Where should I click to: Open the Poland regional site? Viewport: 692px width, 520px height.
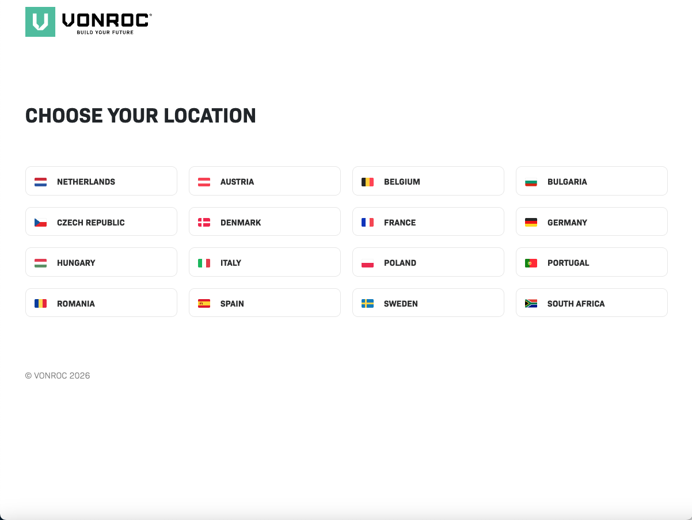click(x=428, y=262)
